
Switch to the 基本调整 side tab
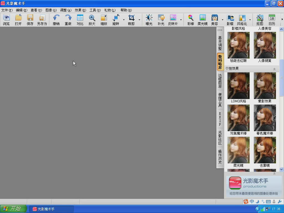coord(220,43)
